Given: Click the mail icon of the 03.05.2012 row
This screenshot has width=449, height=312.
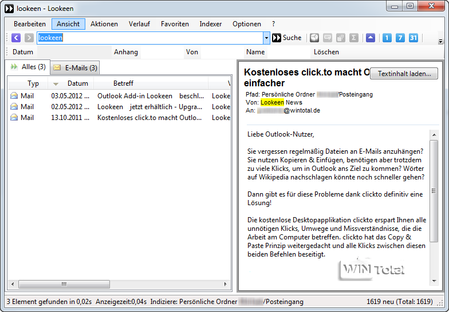Looking at the screenshot, I should click(x=14, y=96).
